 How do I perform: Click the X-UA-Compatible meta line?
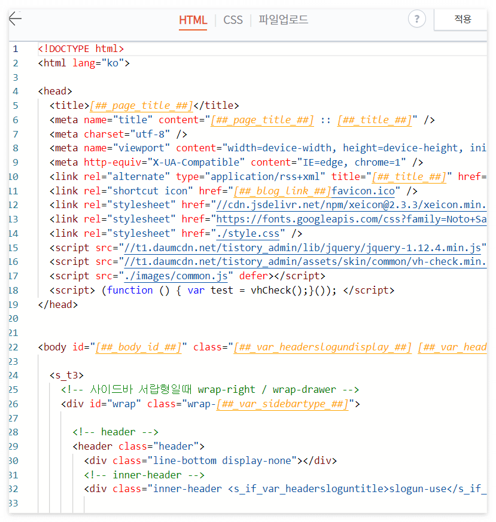pyautogui.click(x=236, y=163)
